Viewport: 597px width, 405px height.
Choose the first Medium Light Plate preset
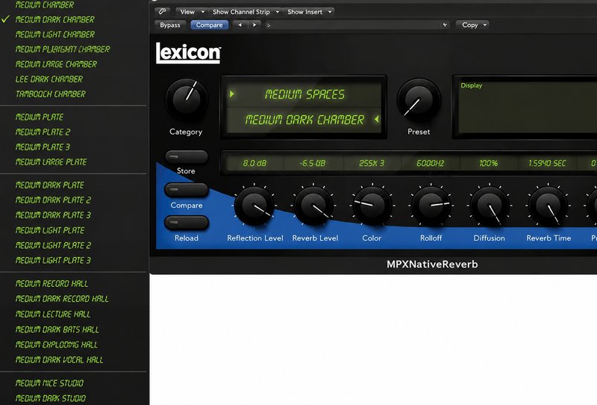pos(50,230)
